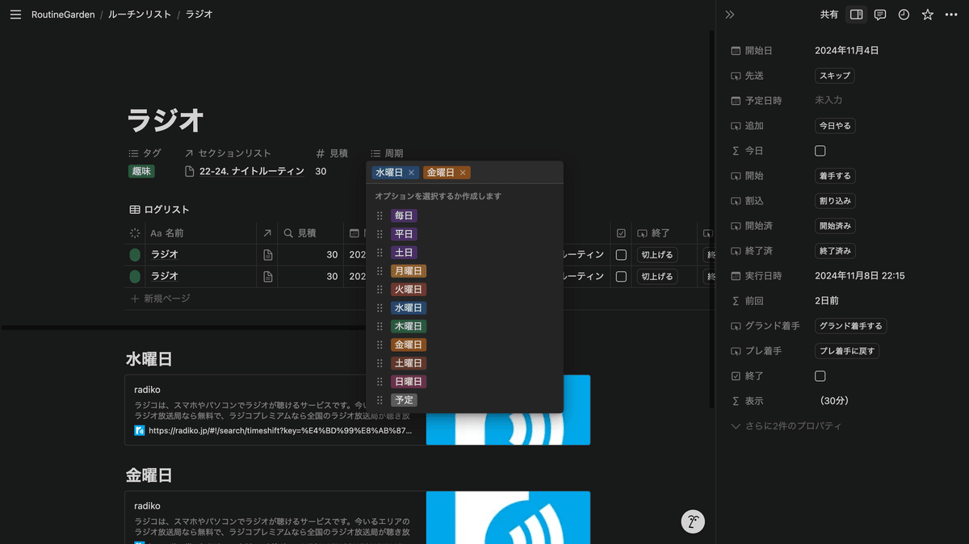Open second ラジオ row page icon
Image resolution: width=969 pixels, height=544 pixels.
pos(268,277)
